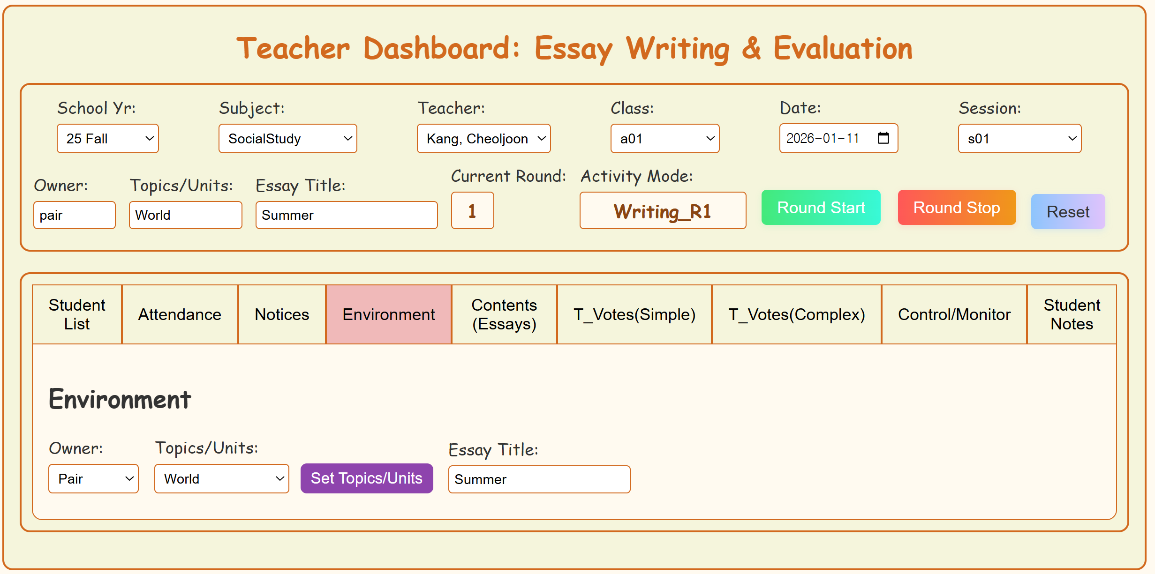Image resolution: width=1155 pixels, height=574 pixels.
Task: Expand the Teacher dropdown list
Action: [x=483, y=139]
